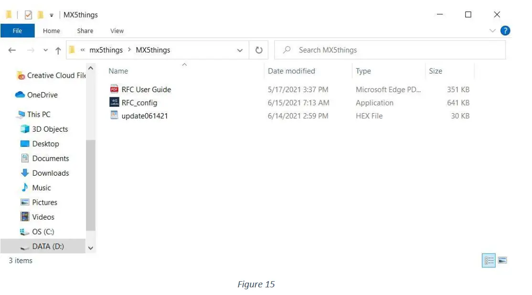532x295 pixels.
Task: Click the navigation pane scroll up arrow
Action: [91, 68]
